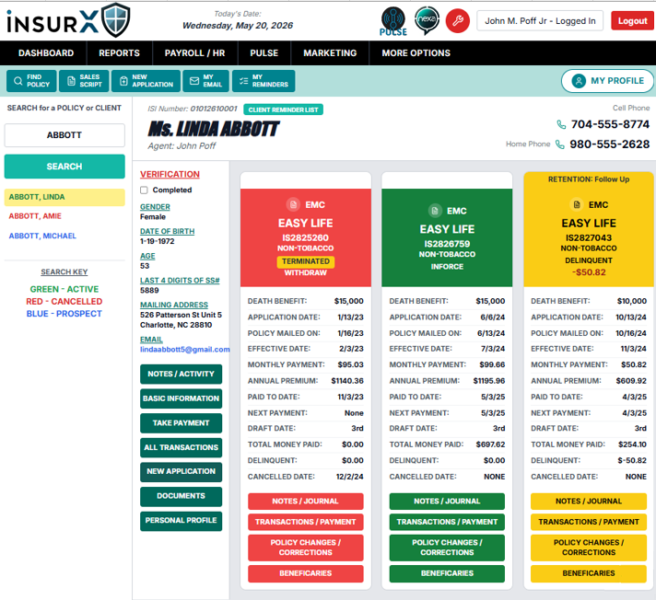Open the Client Reminder List
656x600 pixels.
click(x=283, y=110)
